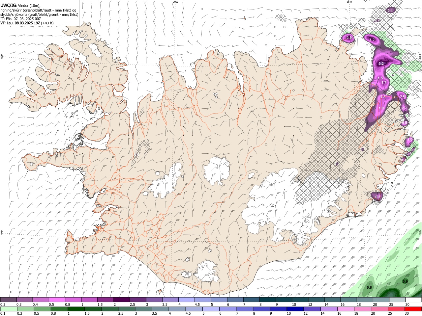Select the bright pink 0.5 swatch on snow scale

[57, 300]
